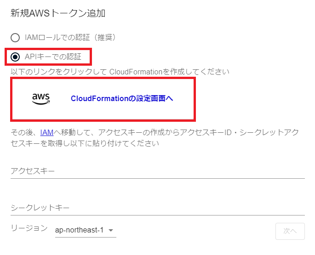Click the アクセスキー placeholder label
Image resolution: width=315 pixels, height=255 pixels.
33,171
